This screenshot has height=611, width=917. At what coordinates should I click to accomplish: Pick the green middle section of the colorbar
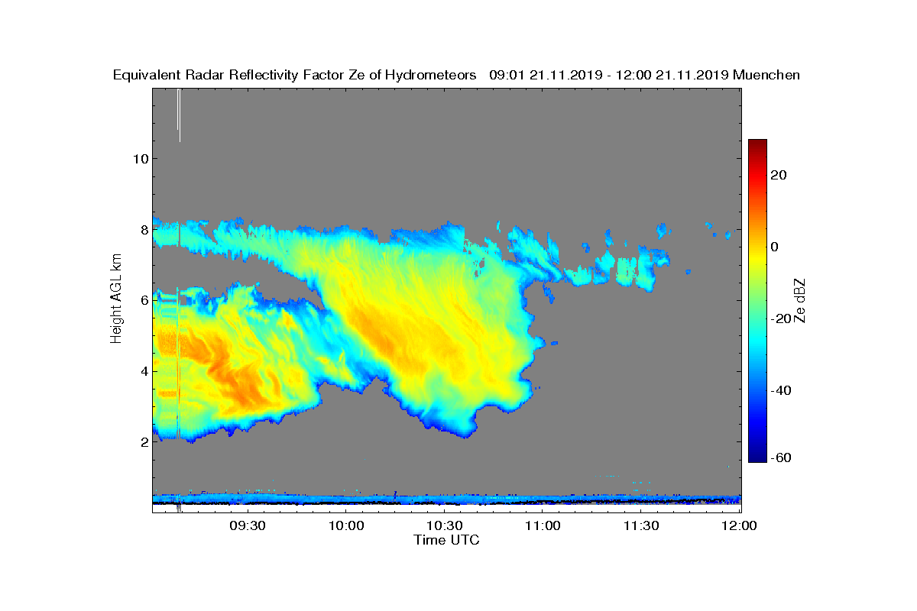pos(757,301)
